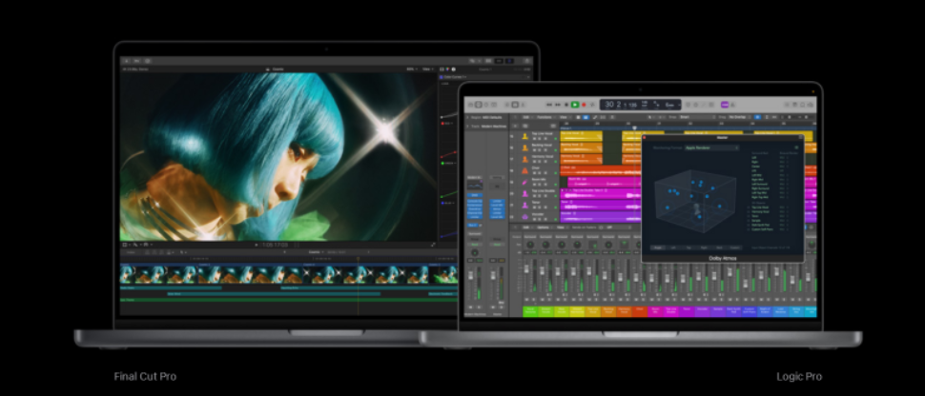Toggle cycle mode in Logic Pro transport

(x=592, y=105)
